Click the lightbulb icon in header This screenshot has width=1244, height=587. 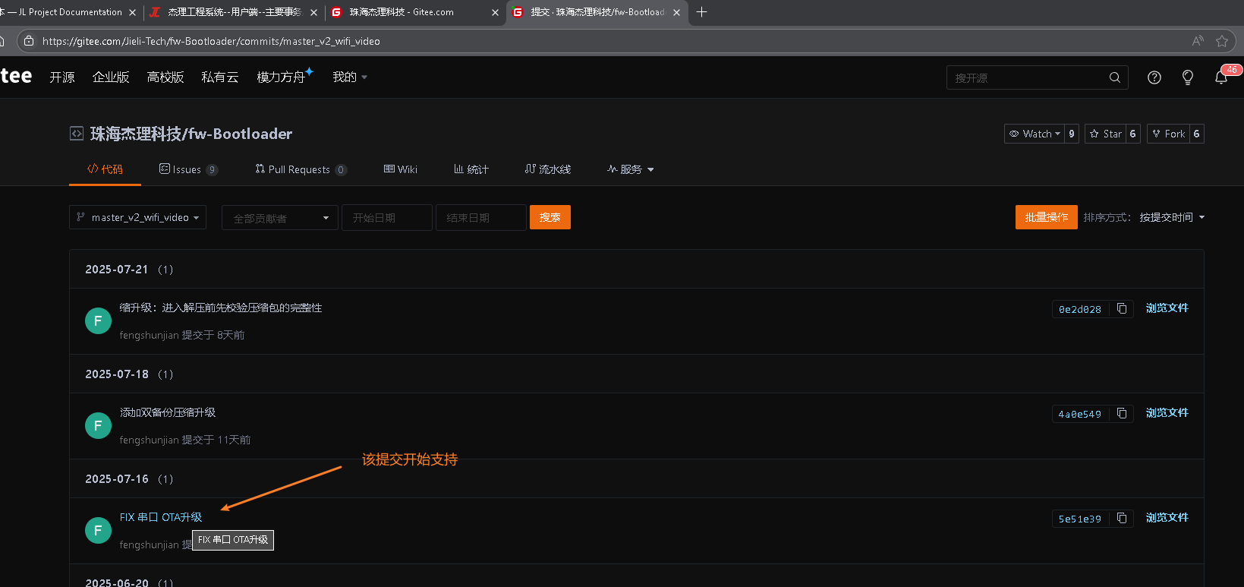[1188, 77]
